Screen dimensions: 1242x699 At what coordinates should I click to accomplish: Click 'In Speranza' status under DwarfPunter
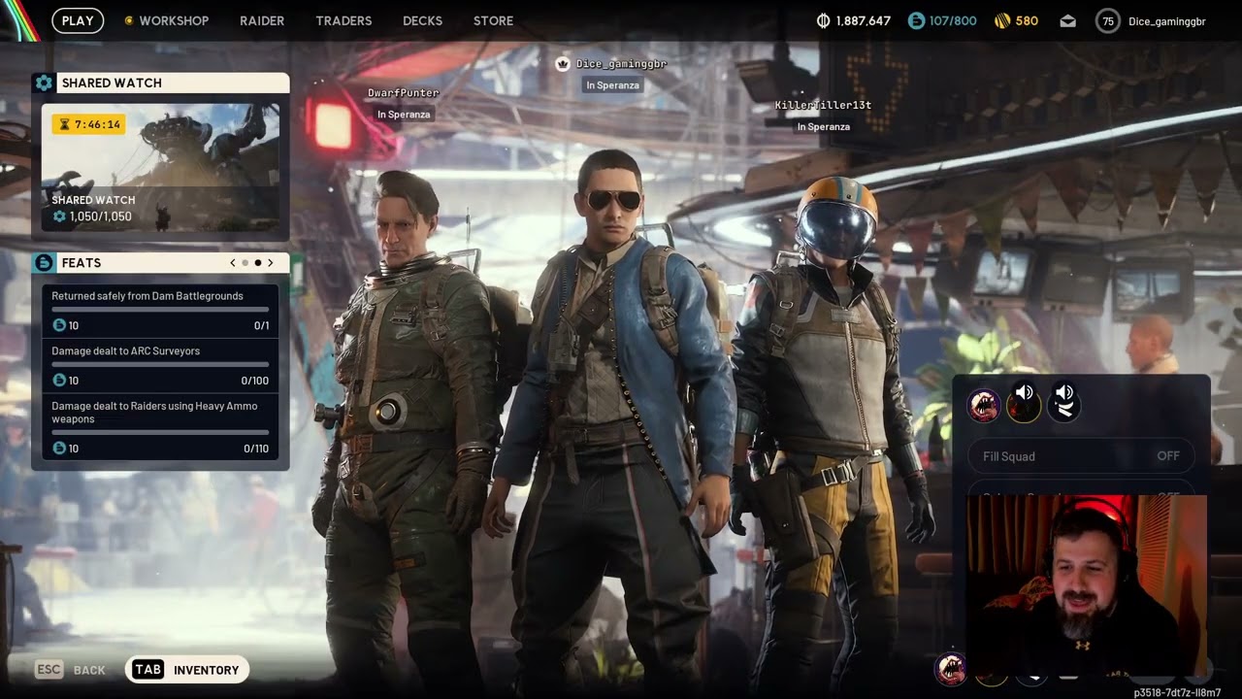coord(404,115)
